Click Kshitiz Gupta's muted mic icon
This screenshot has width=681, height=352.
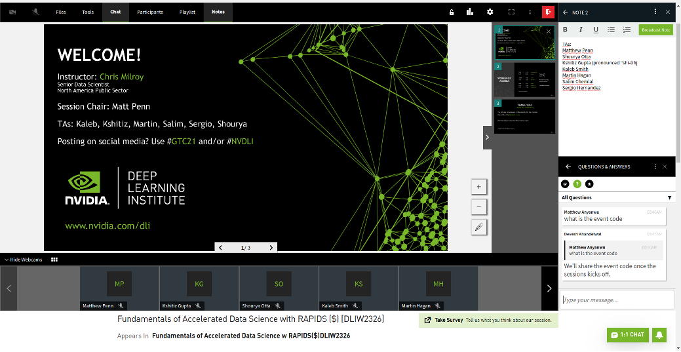[x=199, y=305]
